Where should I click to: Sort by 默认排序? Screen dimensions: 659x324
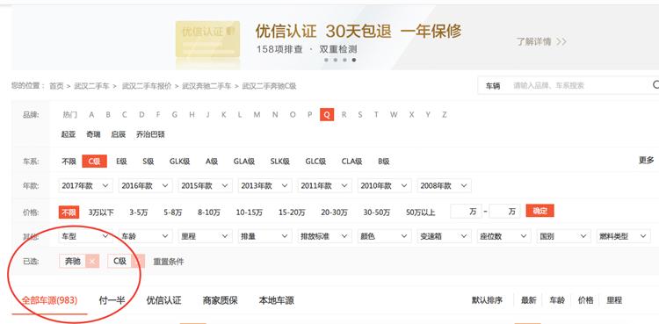[x=487, y=300]
